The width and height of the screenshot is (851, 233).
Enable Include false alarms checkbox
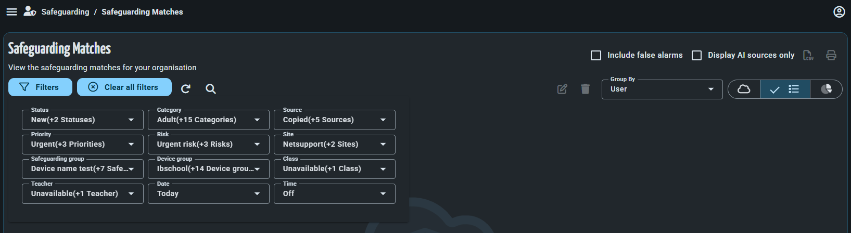coord(596,55)
